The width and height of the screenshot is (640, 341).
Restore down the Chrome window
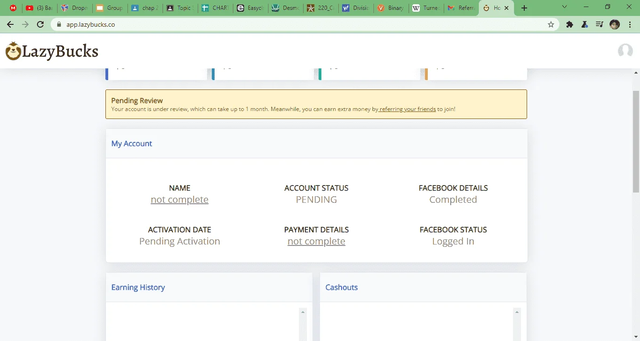[x=608, y=7]
